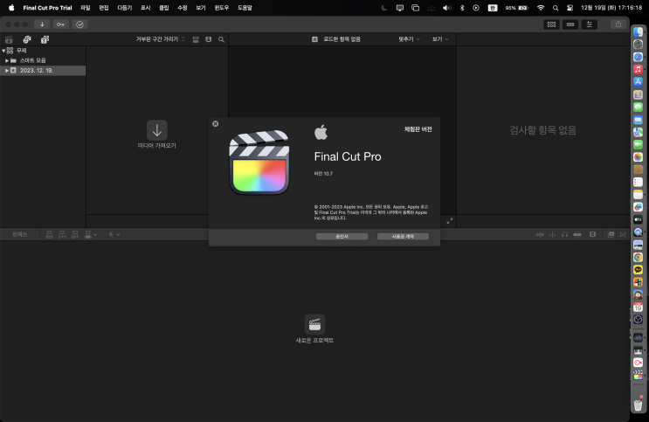Image resolution: width=649 pixels, height=422 pixels.
Task: Click insert clip edit icon
Action: click(x=62, y=235)
